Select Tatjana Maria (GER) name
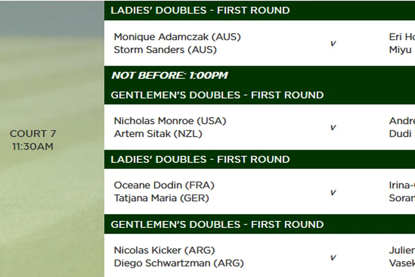 pyautogui.click(x=161, y=198)
